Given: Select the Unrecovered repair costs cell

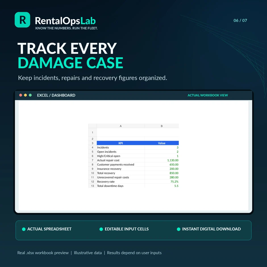Looking at the screenshot, I should (120, 177).
